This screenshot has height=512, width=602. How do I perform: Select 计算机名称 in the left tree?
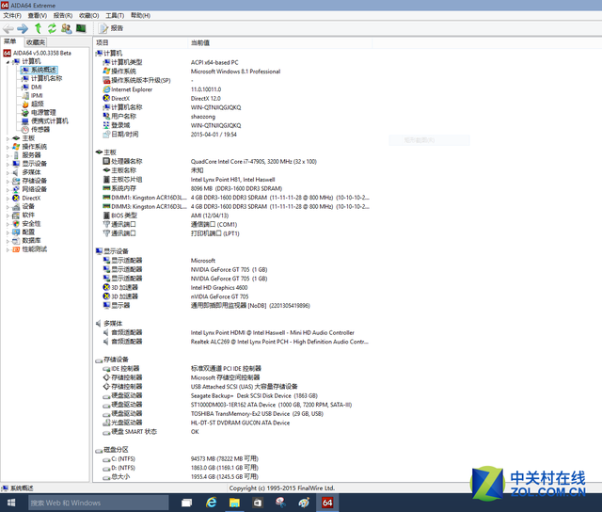click(x=41, y=78)
